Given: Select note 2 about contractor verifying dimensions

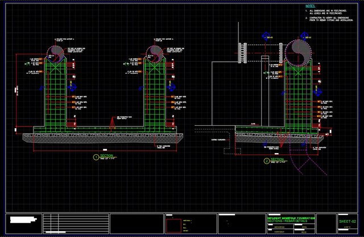Looking at the screenshot, I should point(330,19).
